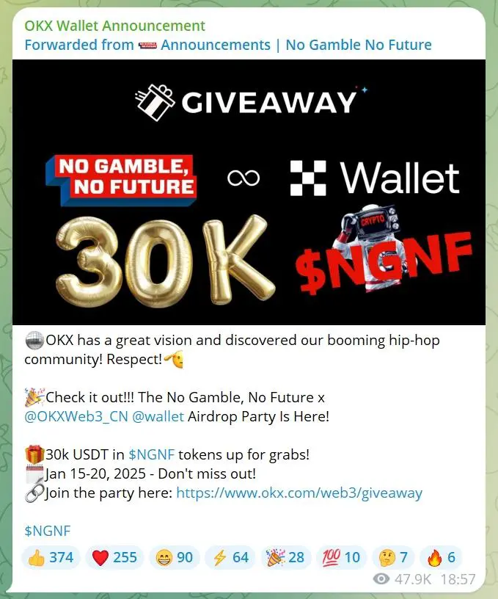Click the OKX Wallet Announcement sender name
Viewport: 498px width, 599px height.
115,26
